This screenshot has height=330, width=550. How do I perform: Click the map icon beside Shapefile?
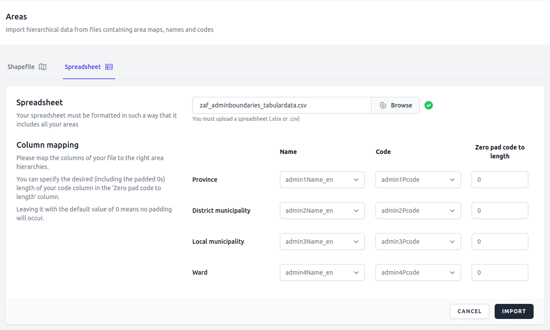point(43,67)
